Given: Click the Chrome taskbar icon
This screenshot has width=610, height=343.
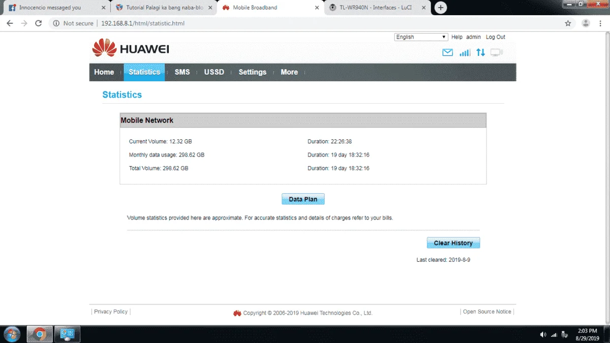Looking at the screenshot, I should click(40, 334).
